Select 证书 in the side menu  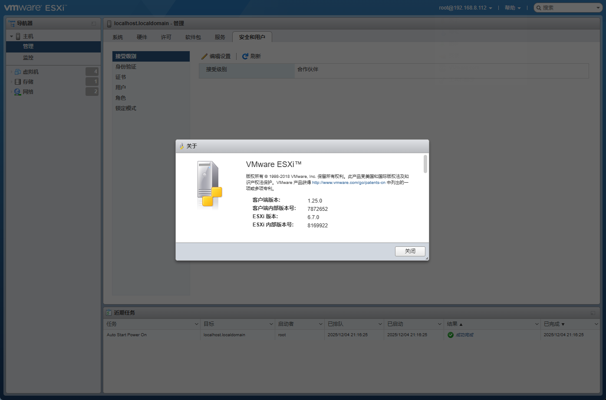(x=151, y=77)
